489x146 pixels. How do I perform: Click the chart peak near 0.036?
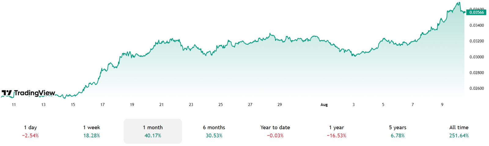(459, 3)
